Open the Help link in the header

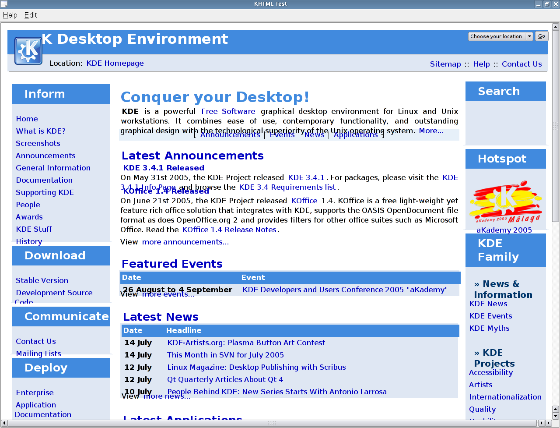[481, 64]
